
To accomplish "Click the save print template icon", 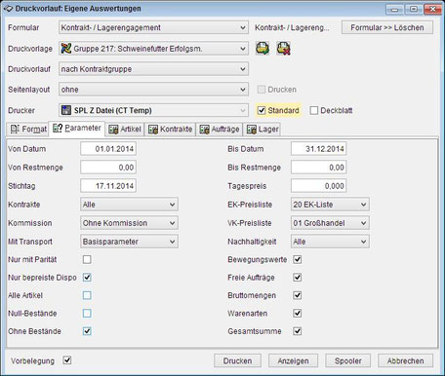I will tap(263, 49).
